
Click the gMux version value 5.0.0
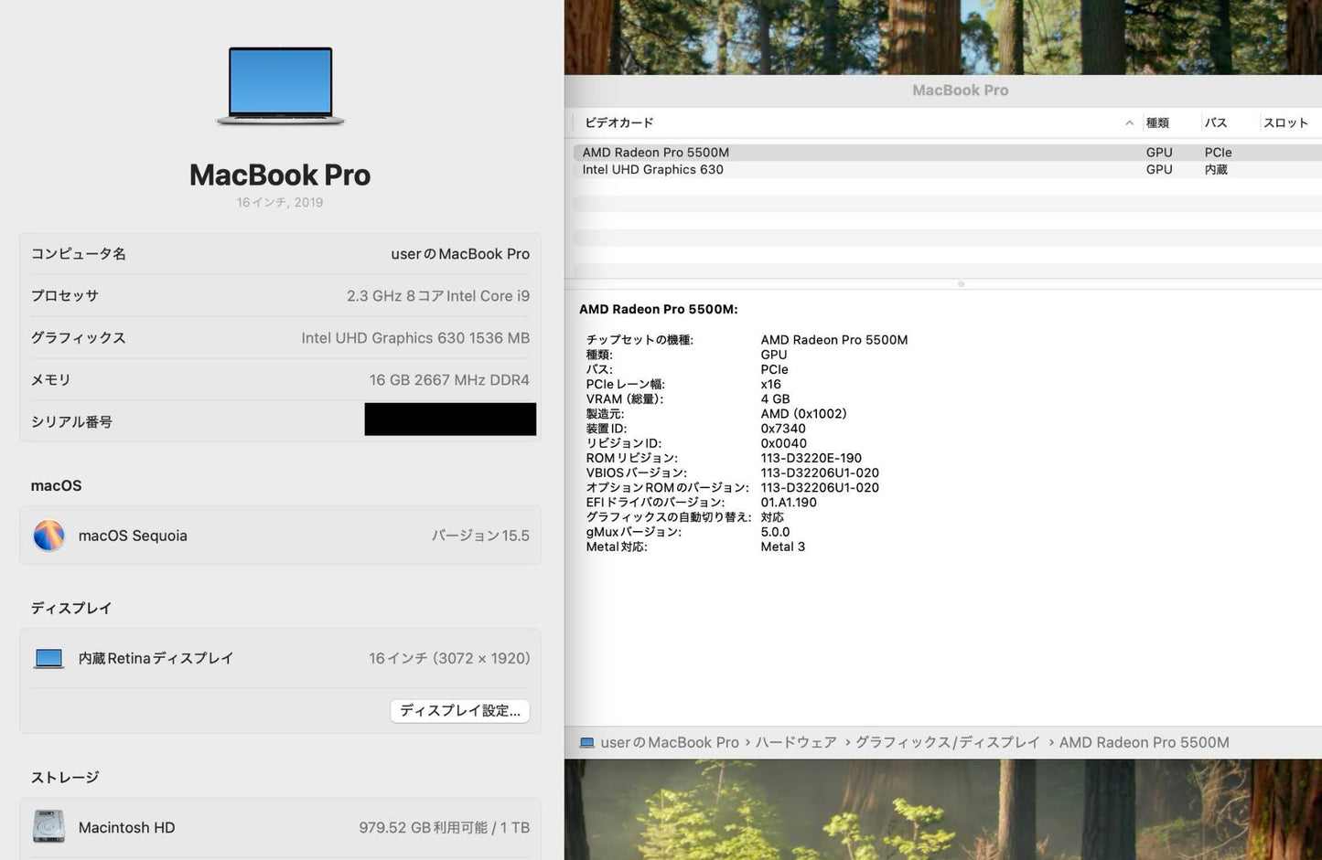click(775, 532)
